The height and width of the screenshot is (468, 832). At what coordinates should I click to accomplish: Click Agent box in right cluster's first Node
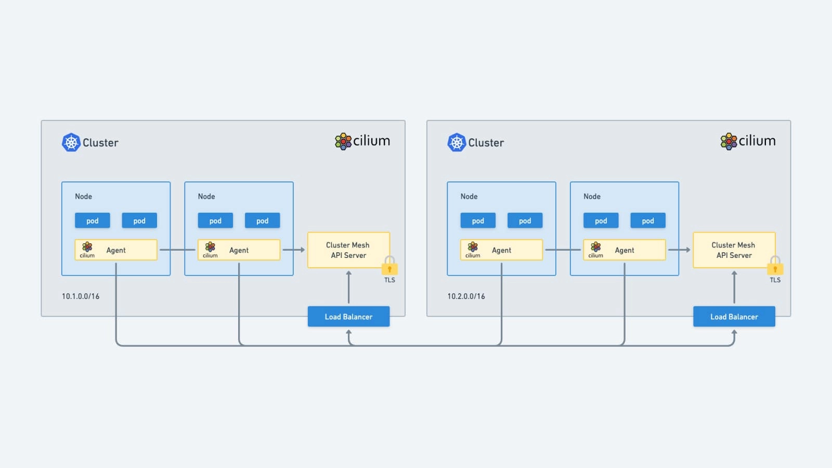tap(501, 250)
